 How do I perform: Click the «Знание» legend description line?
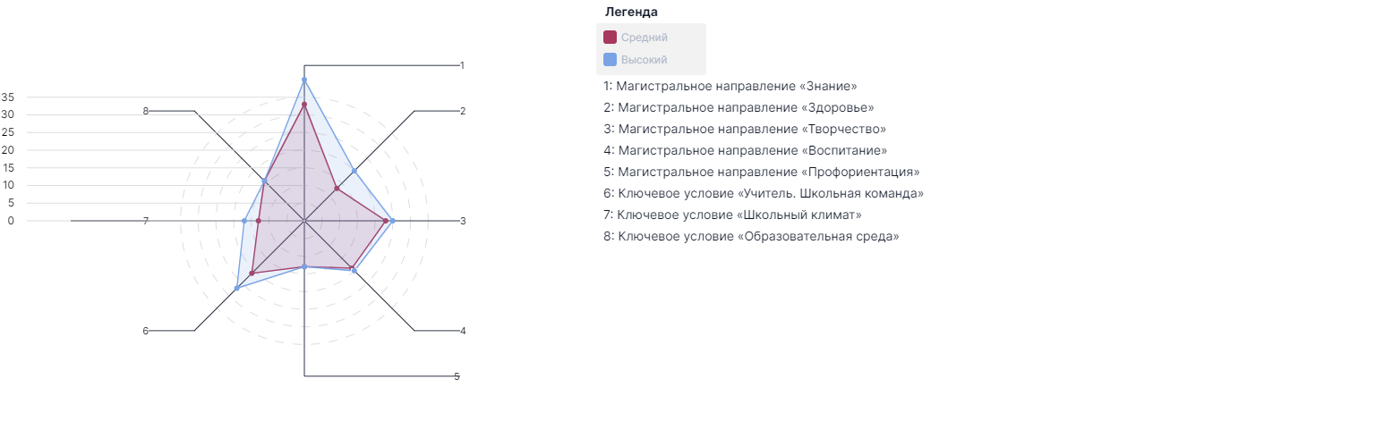[730, 87]
